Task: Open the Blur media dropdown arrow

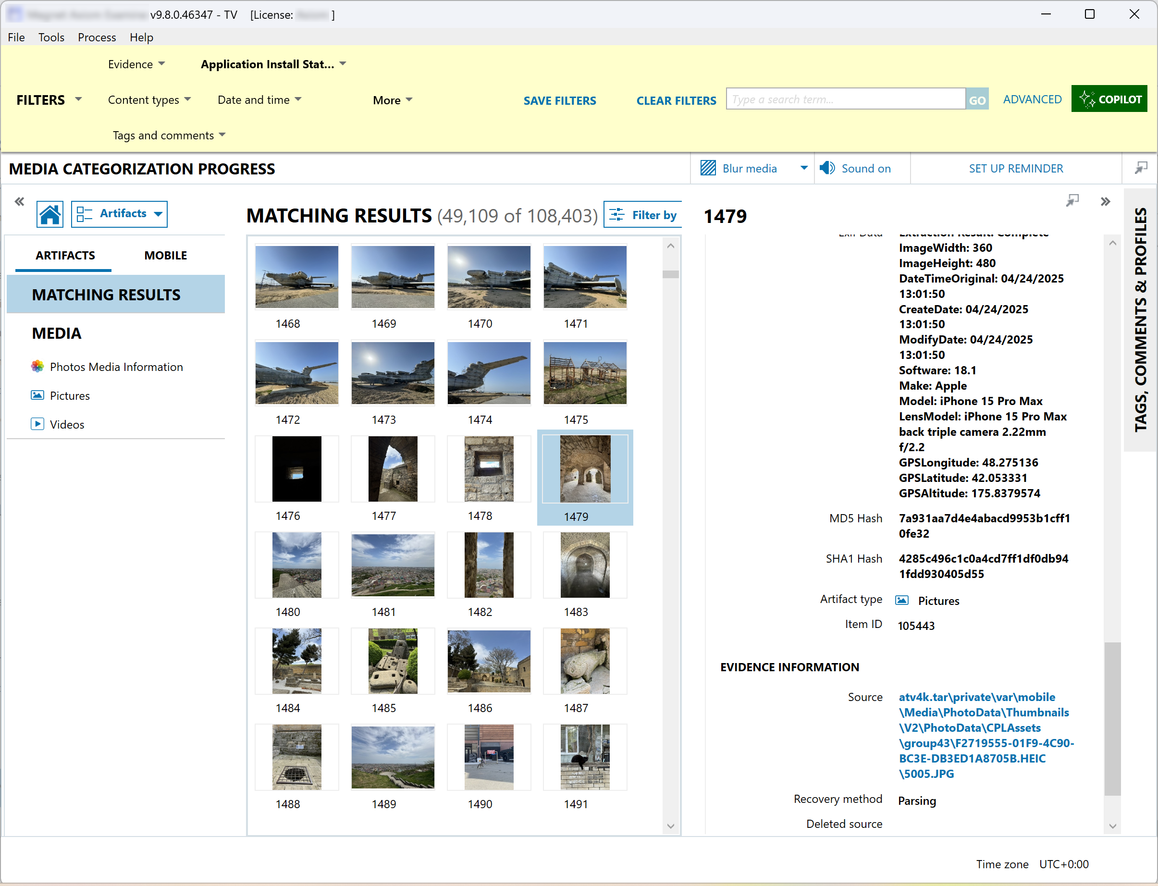Action: tap(804, 168)
